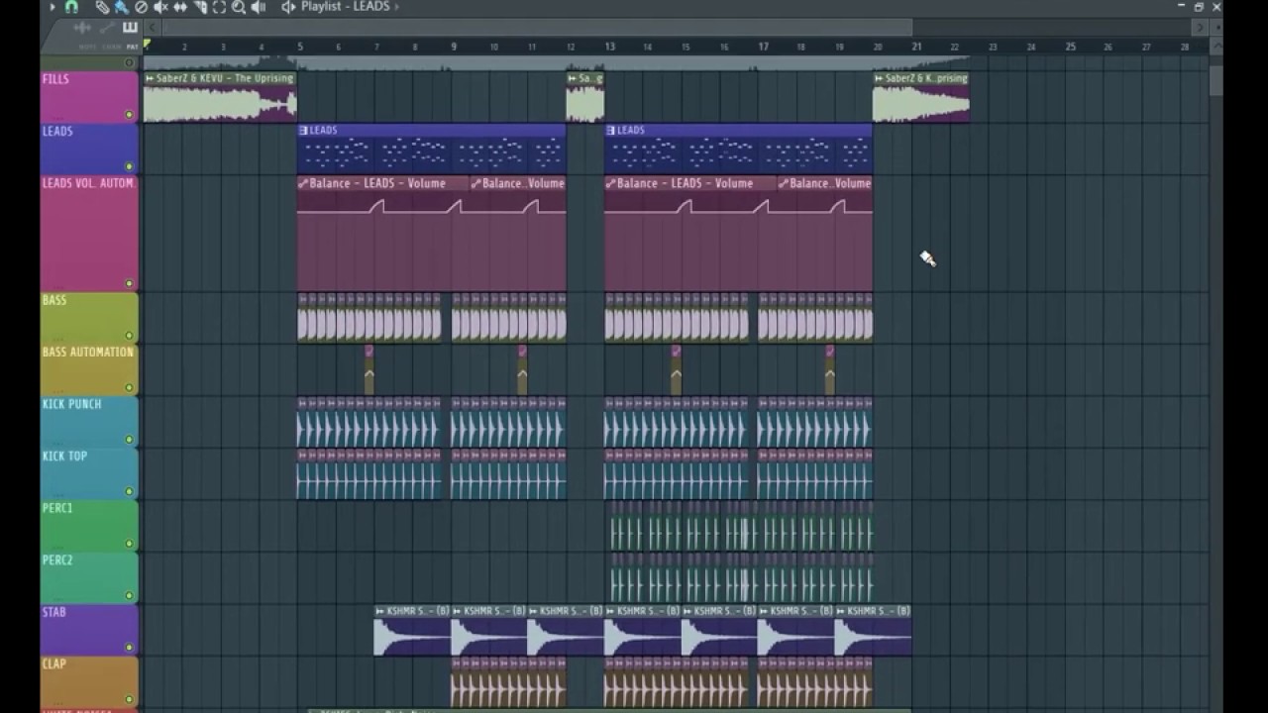The height and width of the screenshot is (713, 1268).
Task: Switch to CHAN mode icon
Action: click(107, 28)
